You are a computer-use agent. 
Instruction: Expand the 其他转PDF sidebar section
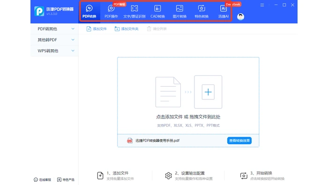(55, 40)
